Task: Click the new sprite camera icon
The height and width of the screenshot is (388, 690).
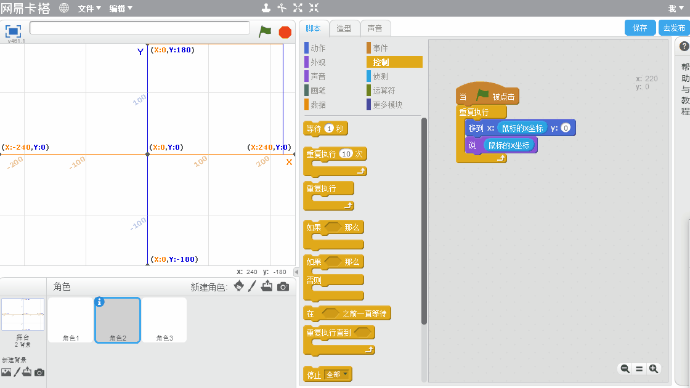Action: tap(283, 286)
